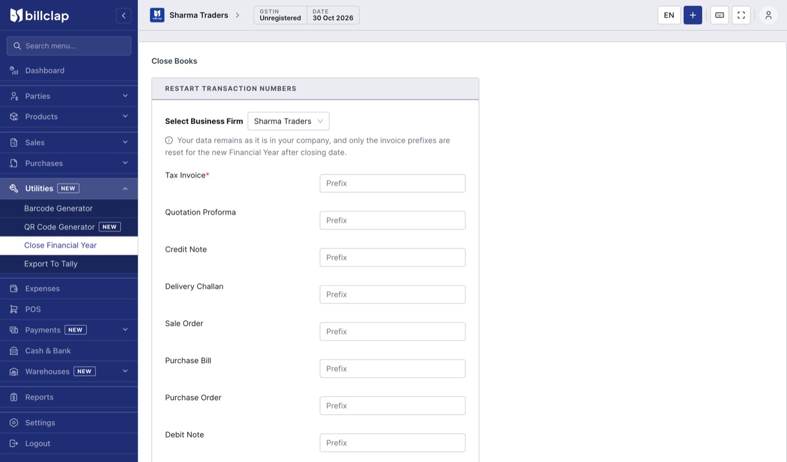Image resolution: width=787 pixels, height=462 pixels.
Task: Click the Credit Note prefix field
Action: [392, 257]
